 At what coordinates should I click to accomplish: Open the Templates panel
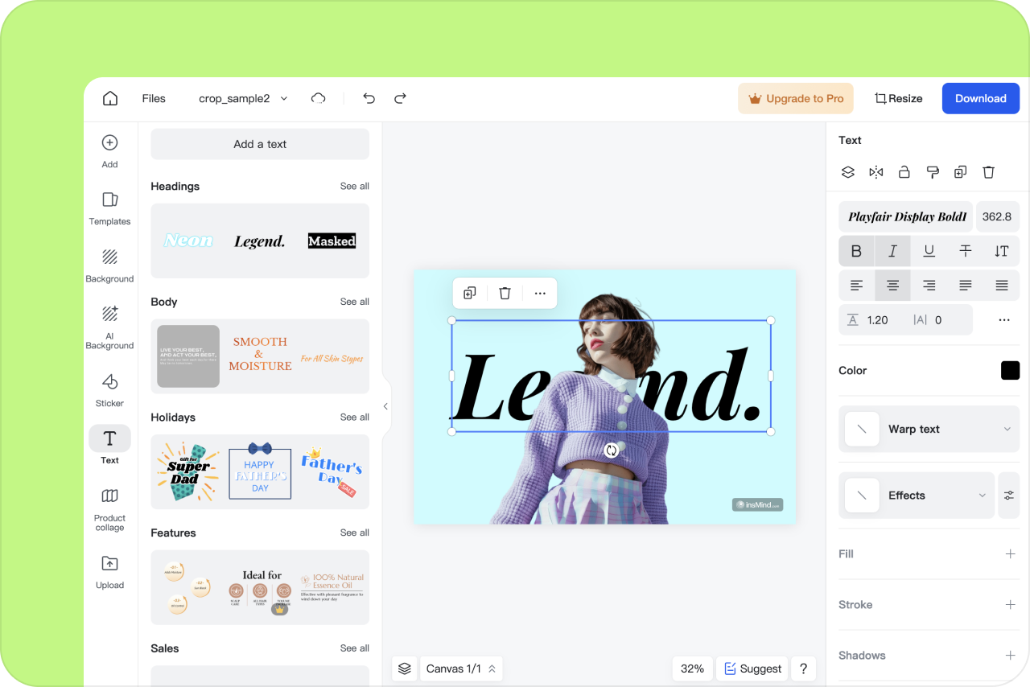(110, 208)
